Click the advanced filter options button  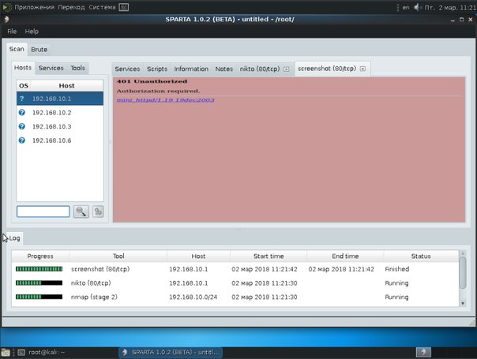[x=98, y=211]
